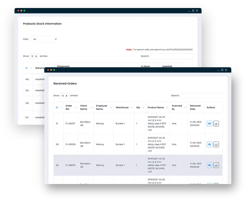Image resolution: width=249 pixels, height=203 pixels.
Task: Select stock row with ID 139
Action: click(27, 90)
